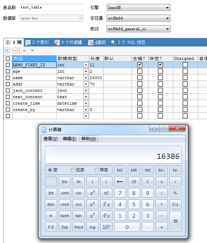Move column down with blue arrow
The image size is (207, 243).
[x=32, y=50]
